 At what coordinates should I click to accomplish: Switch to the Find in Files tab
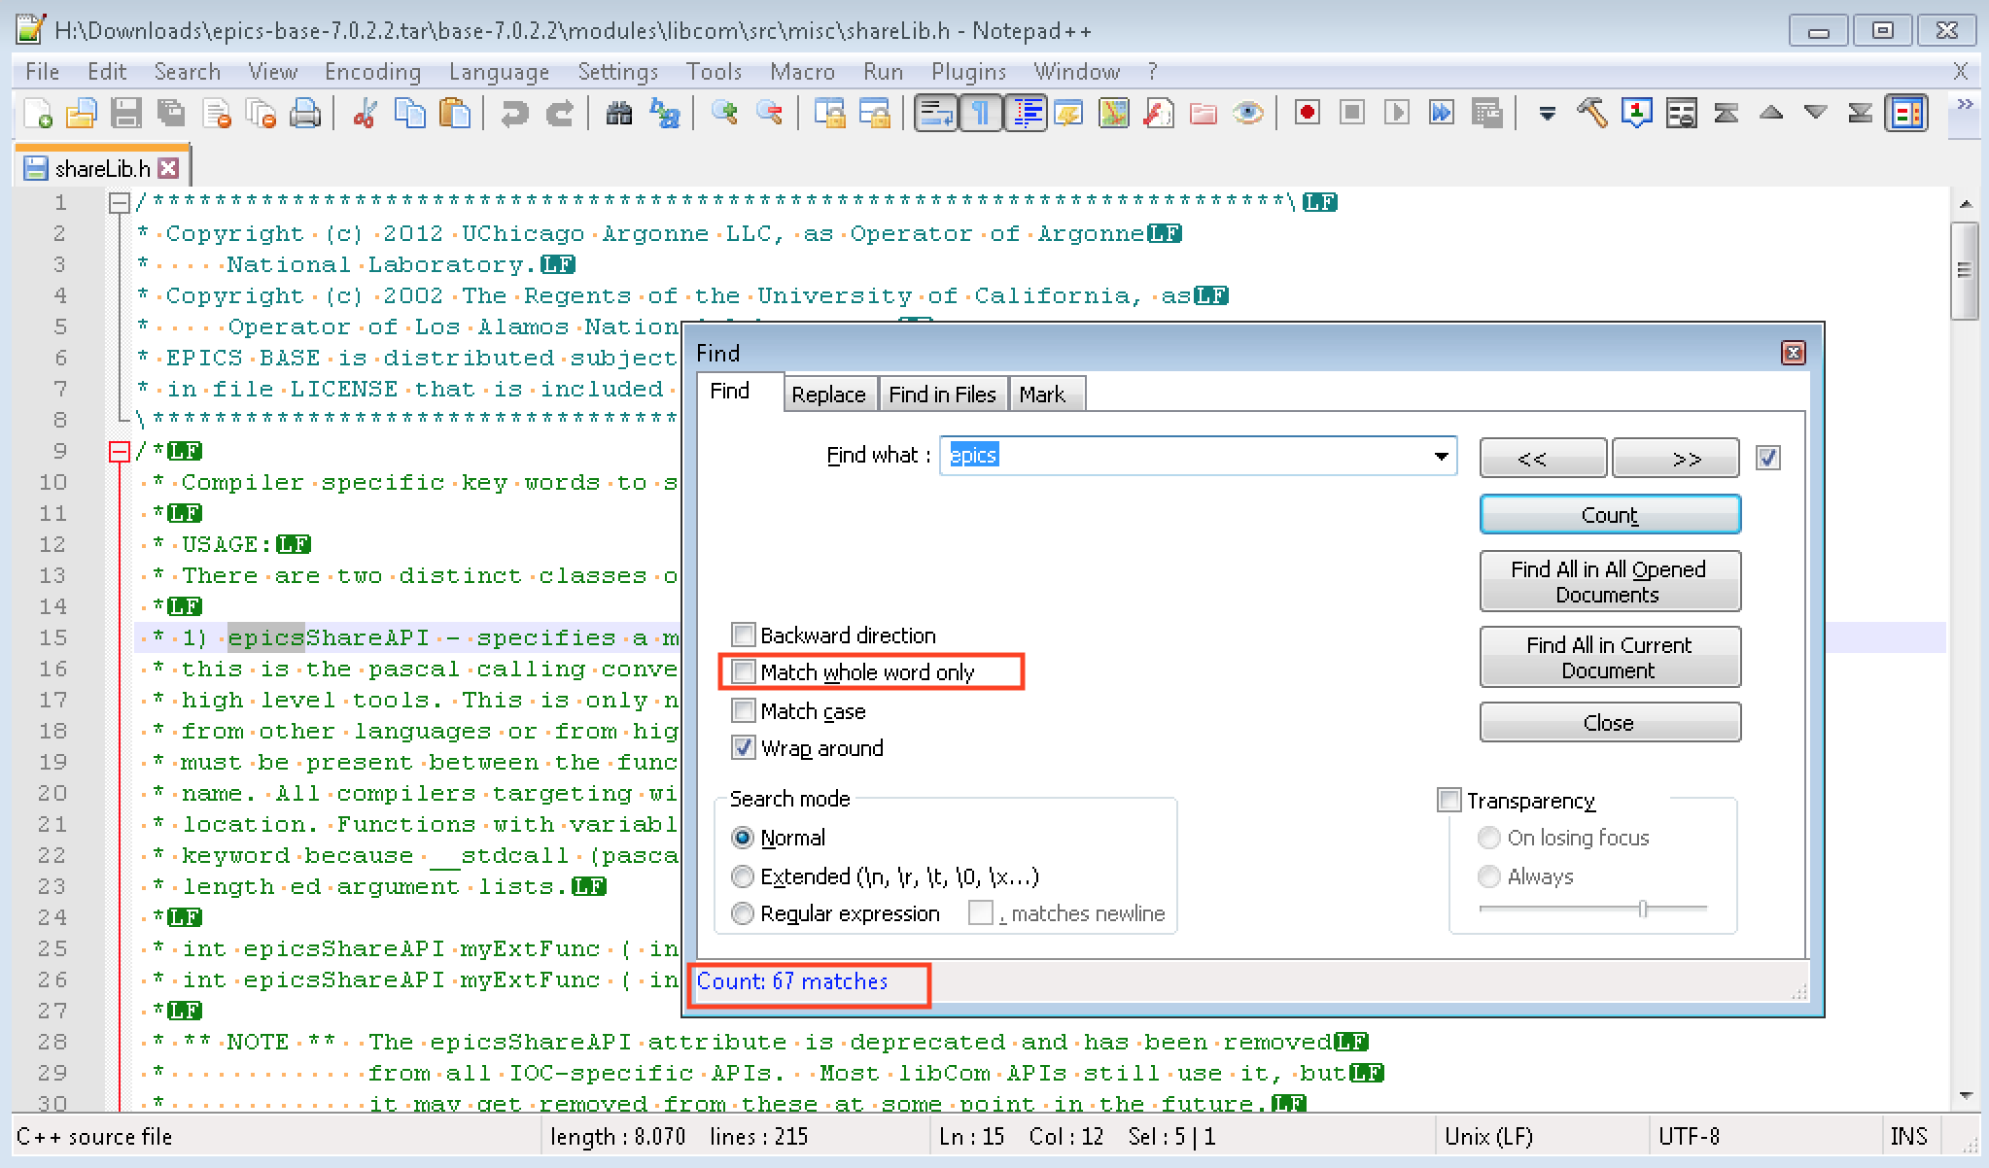coord(942,394)
